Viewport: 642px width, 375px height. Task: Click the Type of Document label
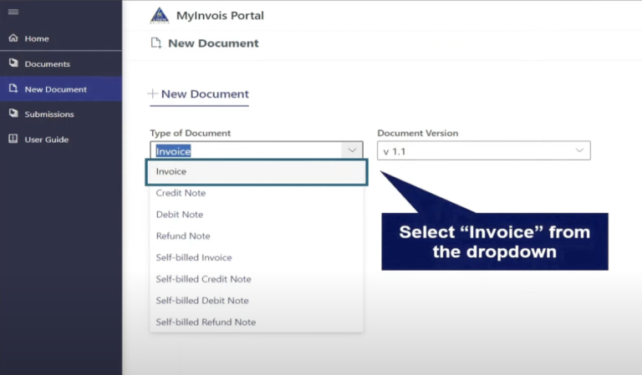(191, 134)
